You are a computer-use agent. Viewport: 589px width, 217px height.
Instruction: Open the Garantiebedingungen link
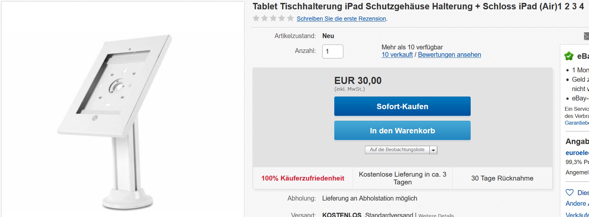[x=577, y=123]
